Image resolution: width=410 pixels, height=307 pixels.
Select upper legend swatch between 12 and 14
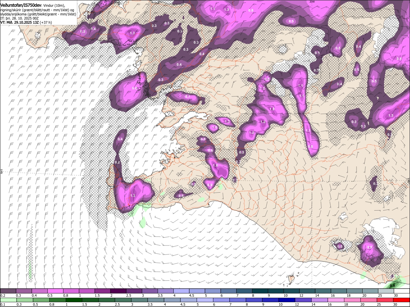(x=307, y=291)
